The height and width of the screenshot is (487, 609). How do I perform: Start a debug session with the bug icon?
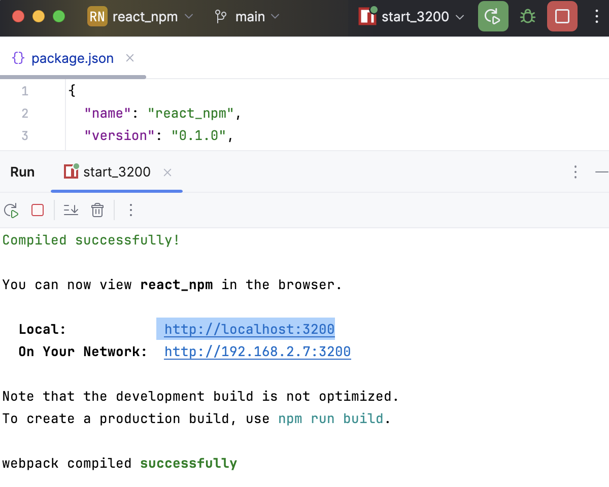tap(527, 16)
